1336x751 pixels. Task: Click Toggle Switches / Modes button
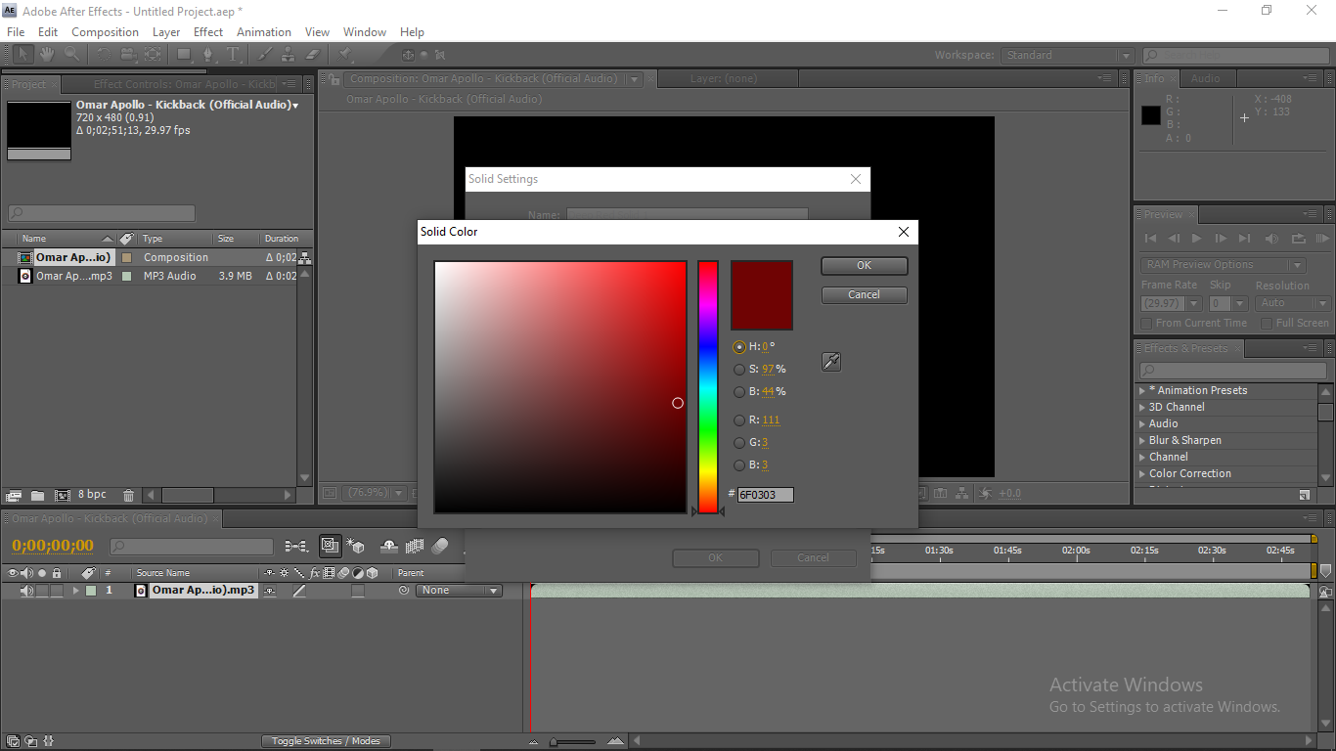point(327,741)
